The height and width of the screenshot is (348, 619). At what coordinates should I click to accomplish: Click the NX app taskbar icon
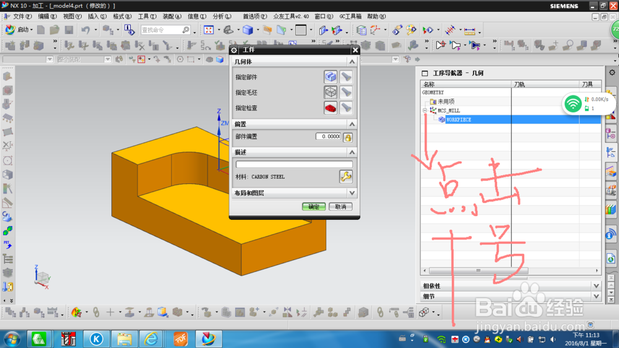209,339
